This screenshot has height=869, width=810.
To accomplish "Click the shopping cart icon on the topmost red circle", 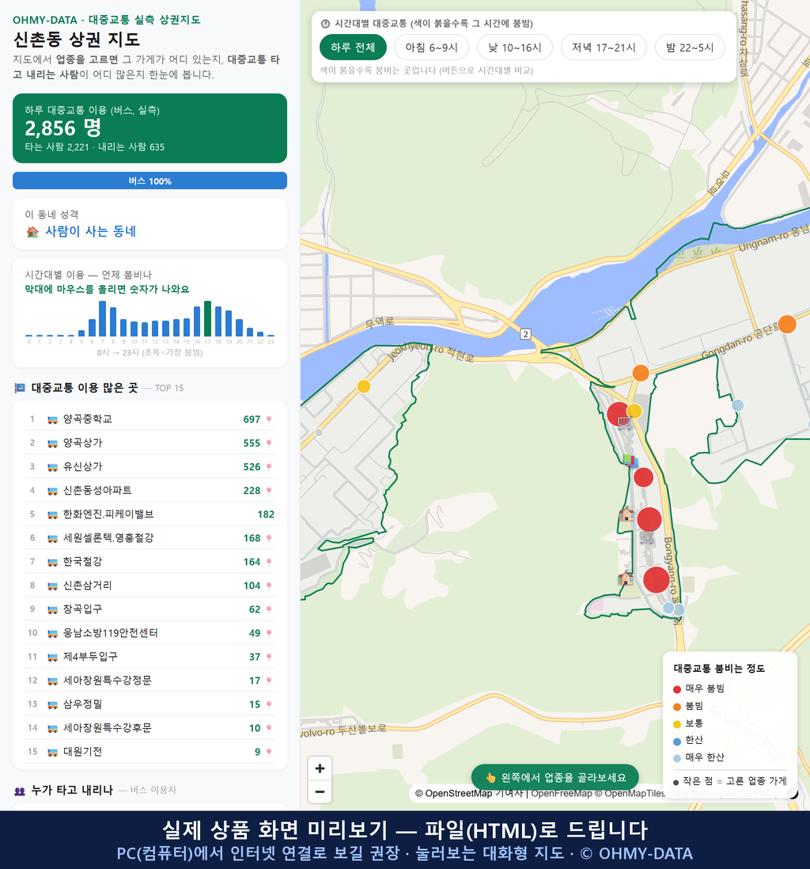I will click(624, 422).
